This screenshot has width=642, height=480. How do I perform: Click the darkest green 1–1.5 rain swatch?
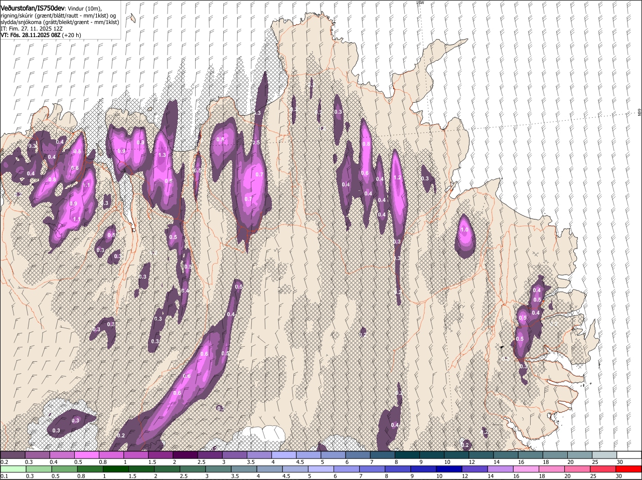pos(116,469)
